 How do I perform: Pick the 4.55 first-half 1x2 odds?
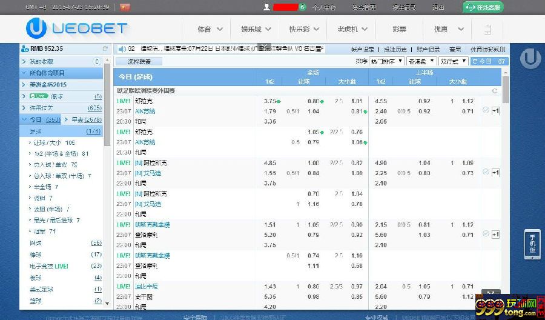381,101
